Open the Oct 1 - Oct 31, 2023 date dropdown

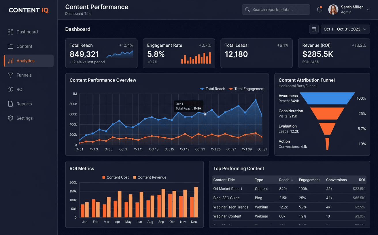point(345,29)
